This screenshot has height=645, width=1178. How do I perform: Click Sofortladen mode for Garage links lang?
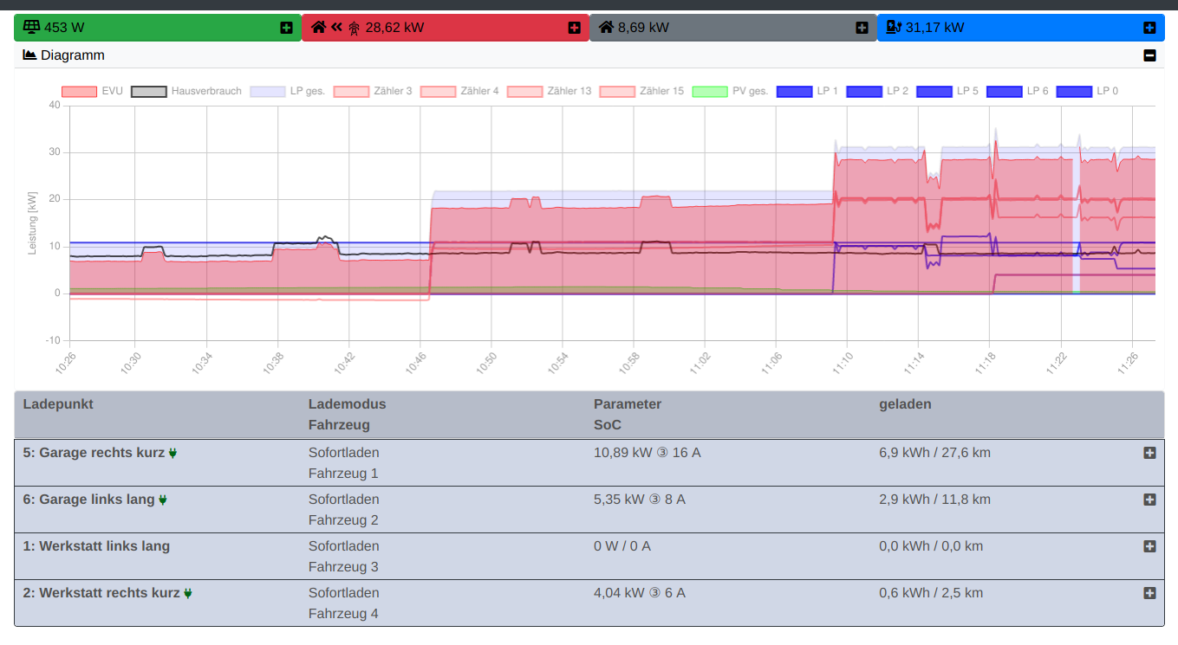pos(343,500)
